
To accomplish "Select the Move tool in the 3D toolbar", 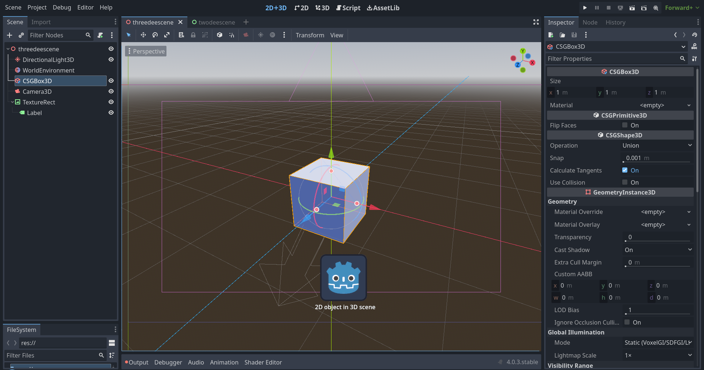I will (x=143, y=35).
